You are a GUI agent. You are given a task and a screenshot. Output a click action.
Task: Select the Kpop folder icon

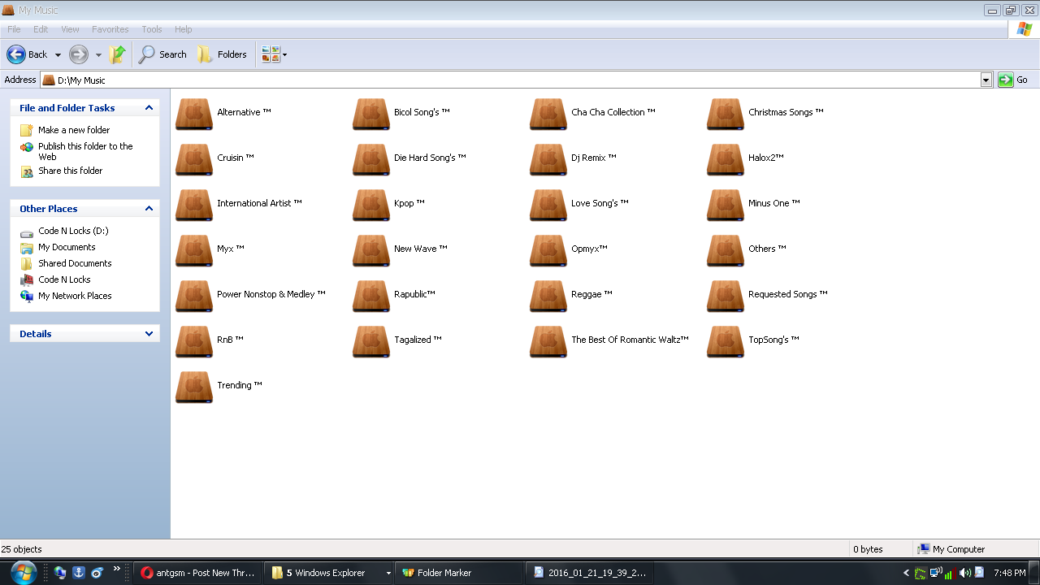click(x=371, y=204)
